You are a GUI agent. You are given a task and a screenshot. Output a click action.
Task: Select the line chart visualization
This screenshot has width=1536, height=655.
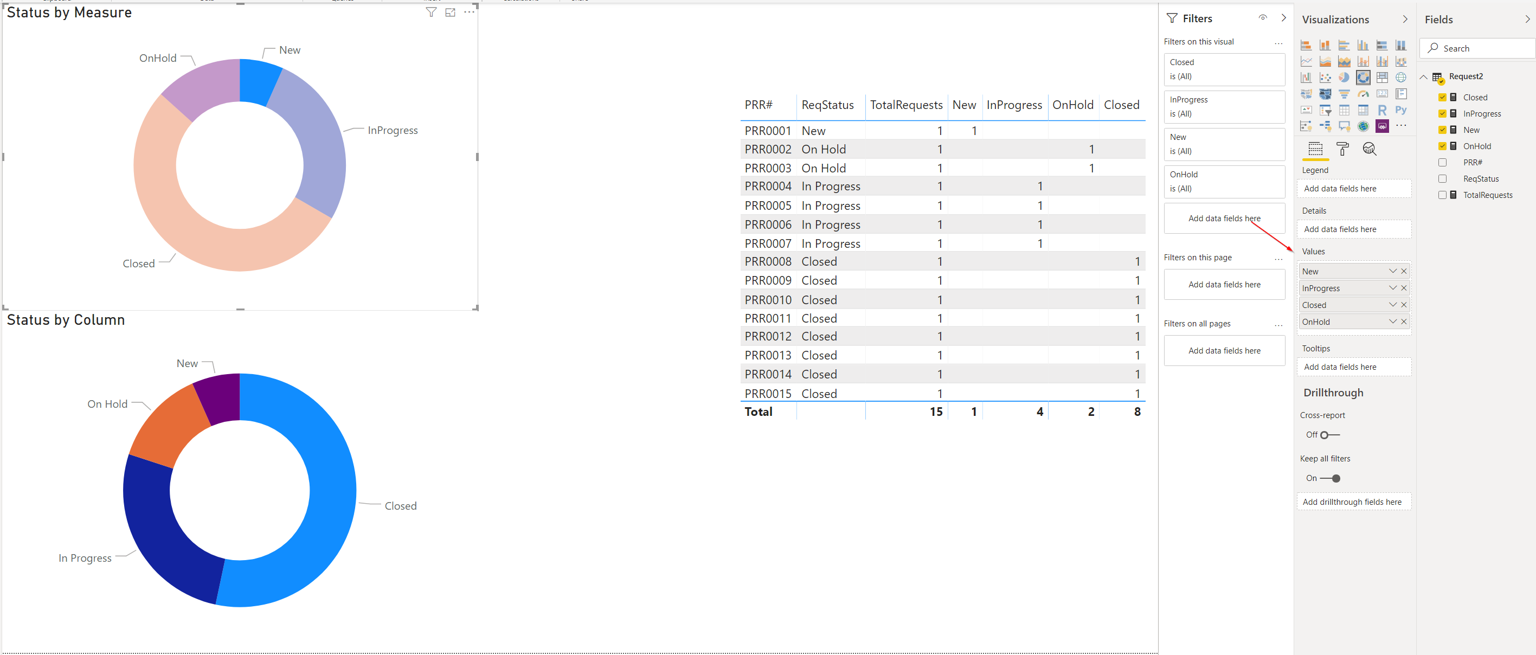1306,61
